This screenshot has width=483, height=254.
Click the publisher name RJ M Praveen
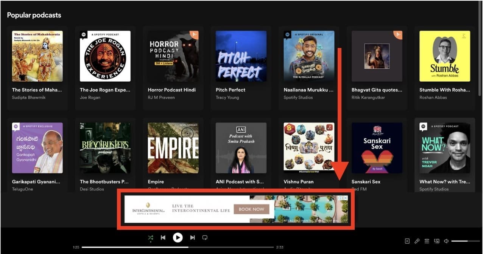pyautogui.click(x=162, y=98)
